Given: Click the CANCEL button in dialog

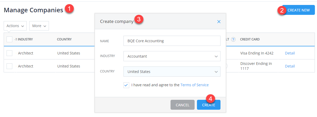Looking at the screenshot, I should coord(183,105).
